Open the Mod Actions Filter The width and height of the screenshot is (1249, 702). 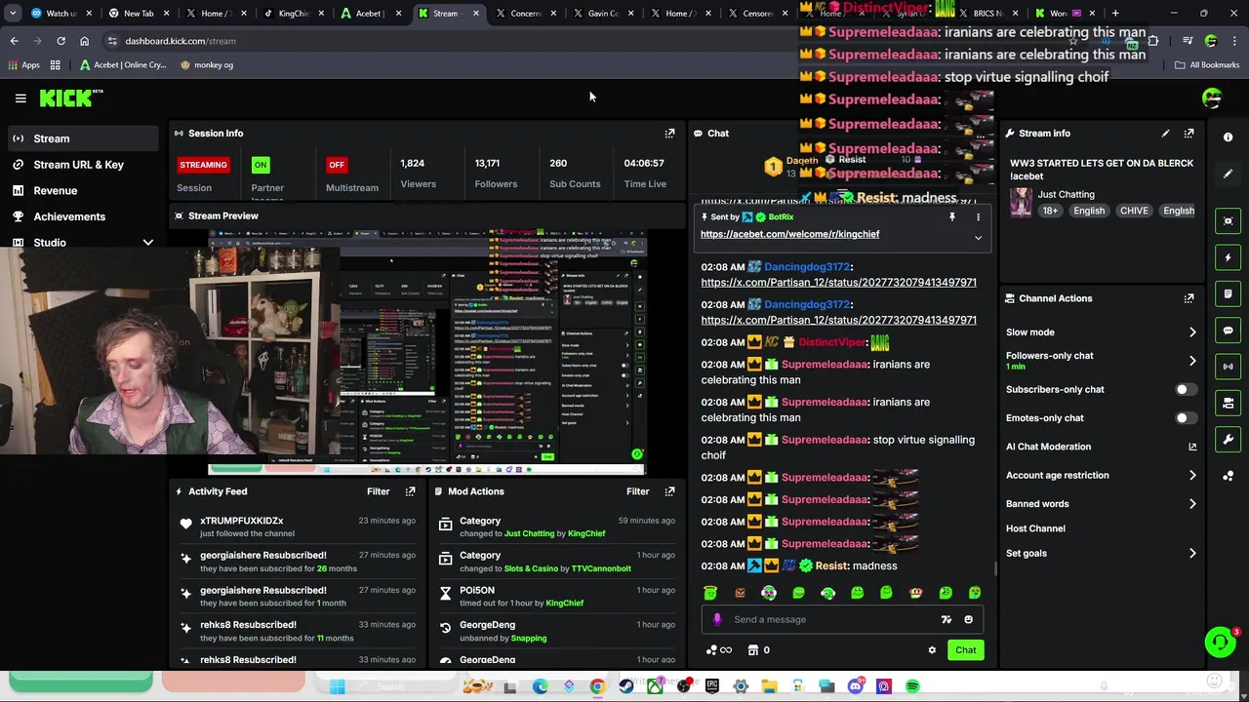(637, 491)
